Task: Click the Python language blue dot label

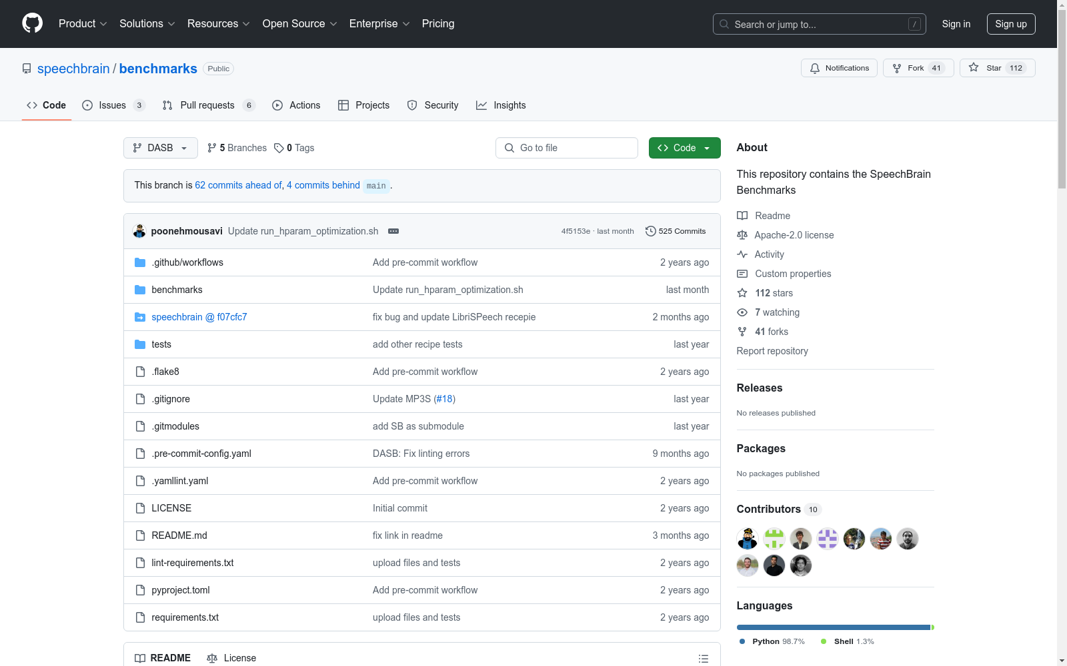Action: [x=772, y=641]
